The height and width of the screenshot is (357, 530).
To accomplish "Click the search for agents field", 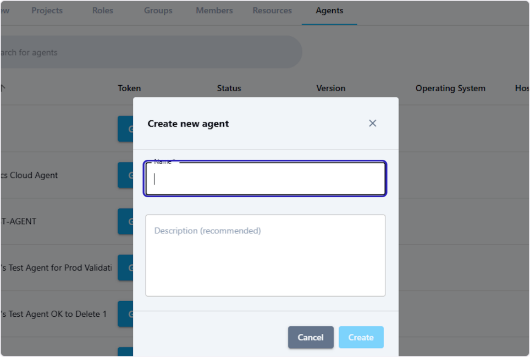I will point(151,52).
